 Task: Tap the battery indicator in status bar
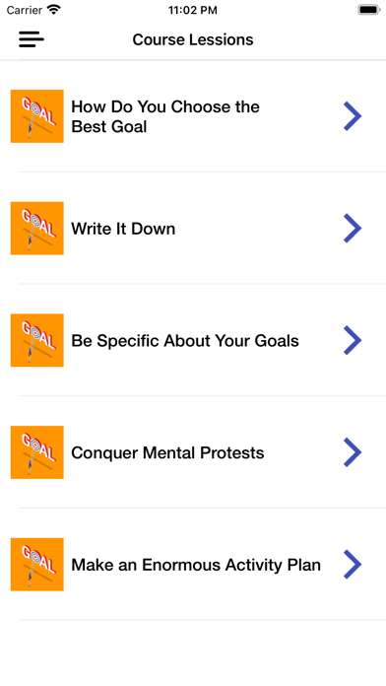point(369,10)
